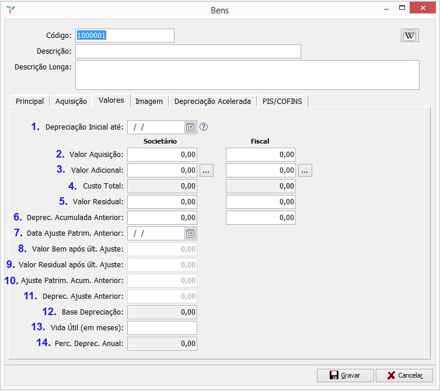The width and height of the screenshot is (440, 391).
Task: Focus the Vida Útil (em meses) field
Action: (162, 328)
